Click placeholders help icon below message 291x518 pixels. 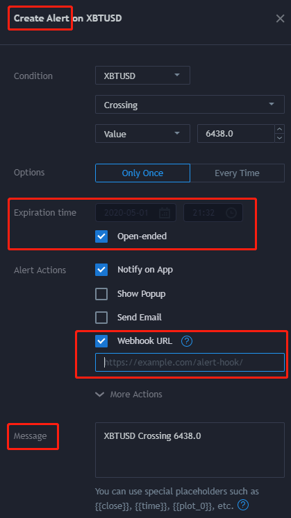(243, 505)
